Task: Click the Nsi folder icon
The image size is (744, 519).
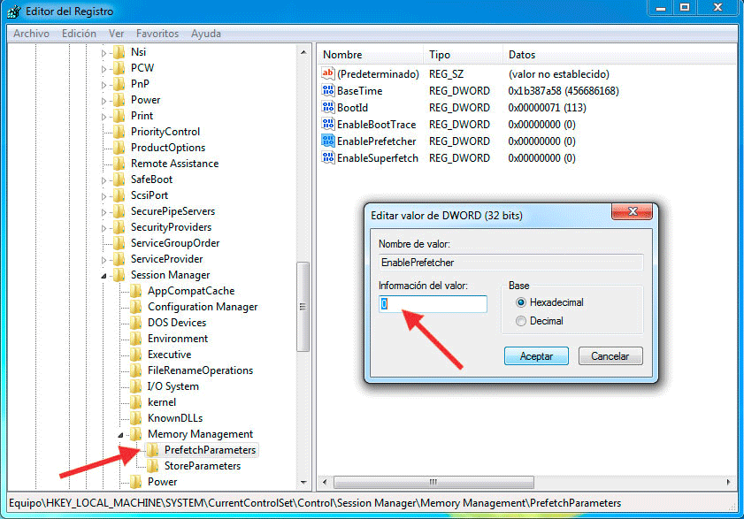Action: (x=119, y=51)
